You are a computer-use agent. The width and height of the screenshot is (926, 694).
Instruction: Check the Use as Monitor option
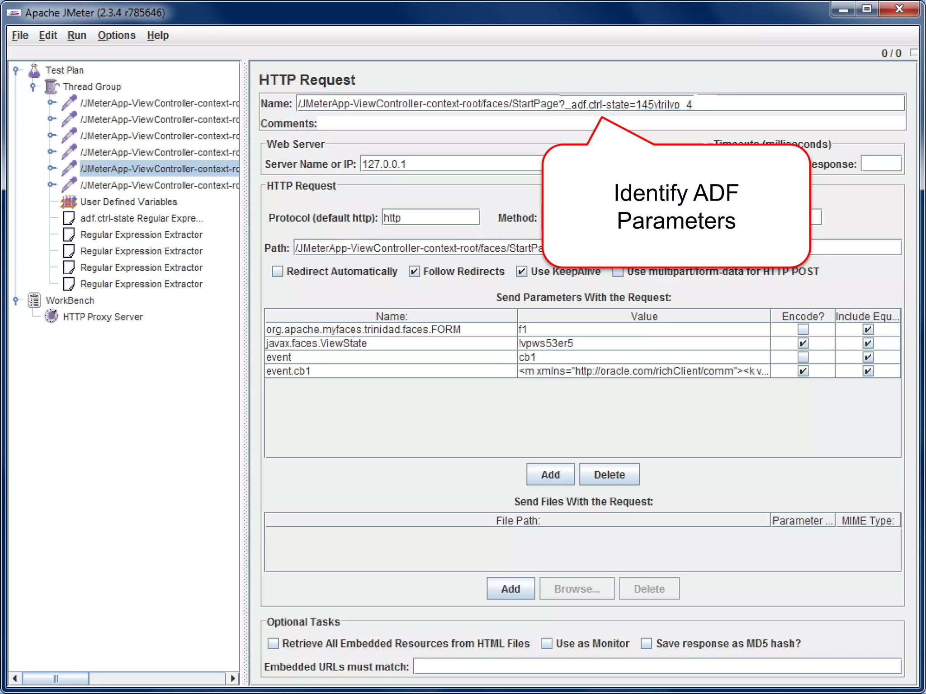tap(547, 643)
